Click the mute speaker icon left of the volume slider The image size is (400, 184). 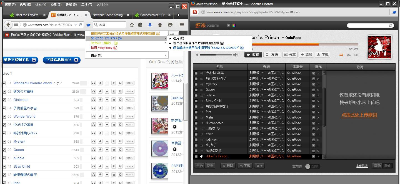[x=197, y=55]
